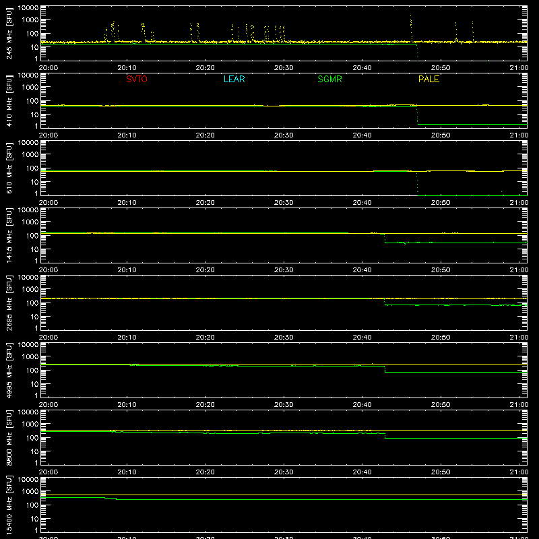Click 20:20 time label below 4995 MHz plot
Viewport: 539px width, 539px height.
point(205,405)
